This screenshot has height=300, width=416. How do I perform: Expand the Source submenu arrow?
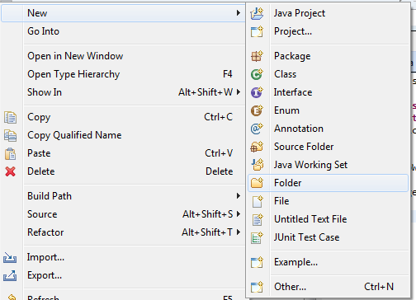(x=239, y=214)
